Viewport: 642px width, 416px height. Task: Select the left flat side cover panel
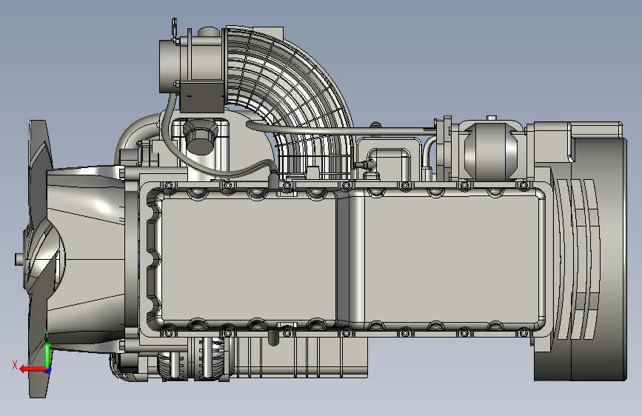(249, 259)
